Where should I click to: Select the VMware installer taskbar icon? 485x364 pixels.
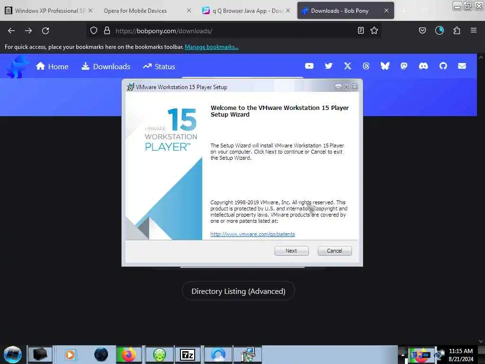click(x=248, y=355)
